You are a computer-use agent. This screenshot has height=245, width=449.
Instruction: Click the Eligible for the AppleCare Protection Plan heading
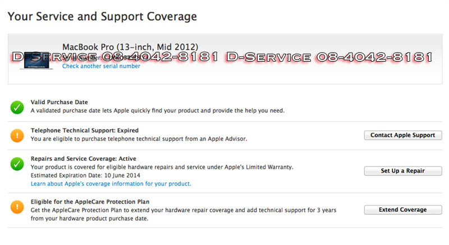click(90, 201)
